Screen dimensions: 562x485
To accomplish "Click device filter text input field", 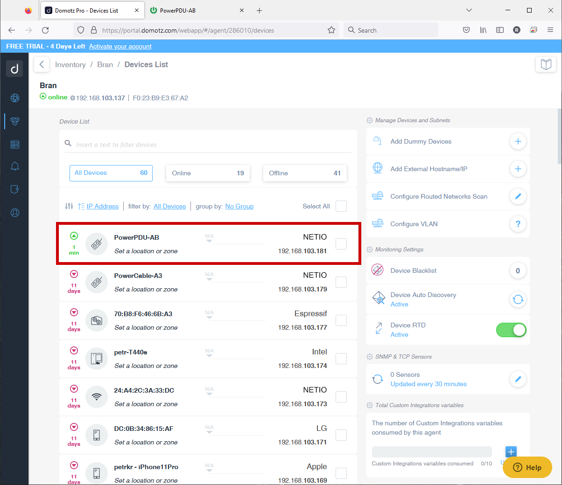I will pyautogui.click(x=208, y=145).
